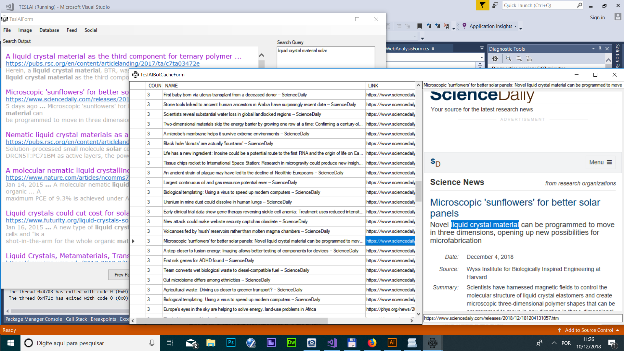Click the LINK column header

coord(390,85)
